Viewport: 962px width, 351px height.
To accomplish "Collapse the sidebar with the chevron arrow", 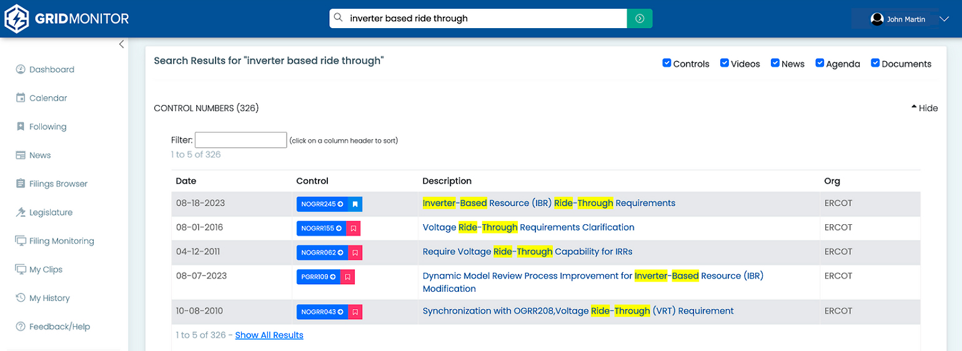I will pyautogui.click(x=121, y=44).
